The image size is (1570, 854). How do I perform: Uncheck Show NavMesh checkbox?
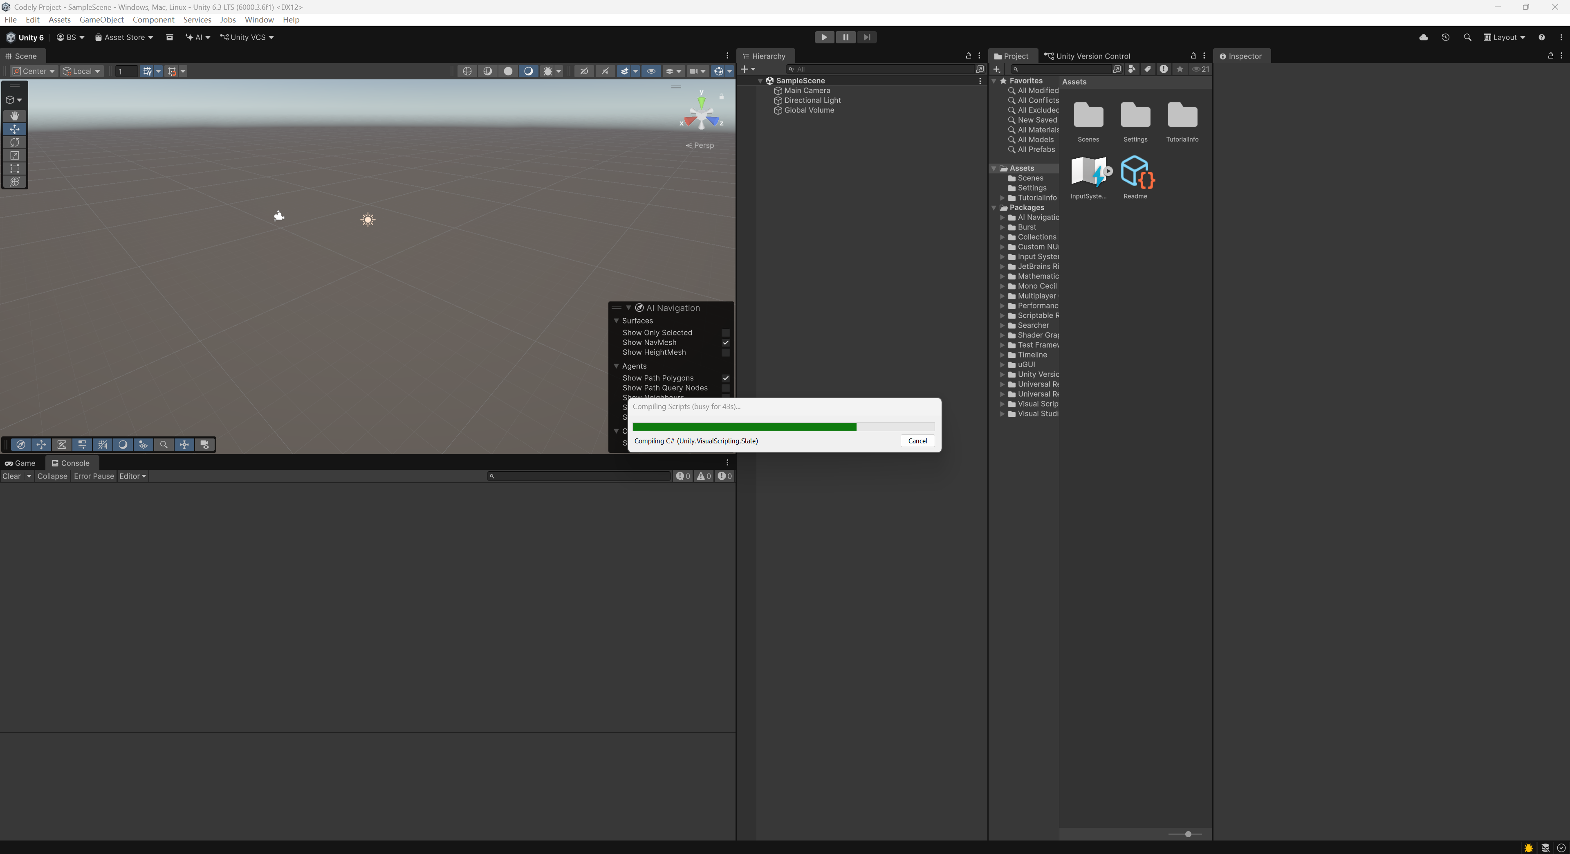(725, 343)
